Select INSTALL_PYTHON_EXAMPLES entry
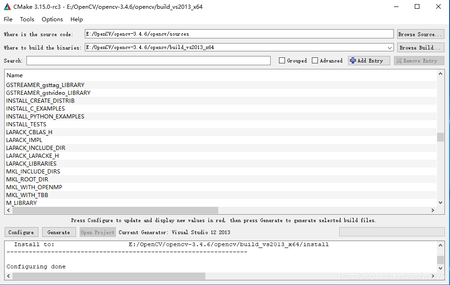The height and width of the screenshot is (285, 450). [x=221, y=117]
